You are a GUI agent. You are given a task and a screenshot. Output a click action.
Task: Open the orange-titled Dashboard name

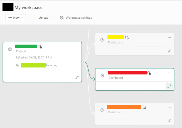pos(124,107)
